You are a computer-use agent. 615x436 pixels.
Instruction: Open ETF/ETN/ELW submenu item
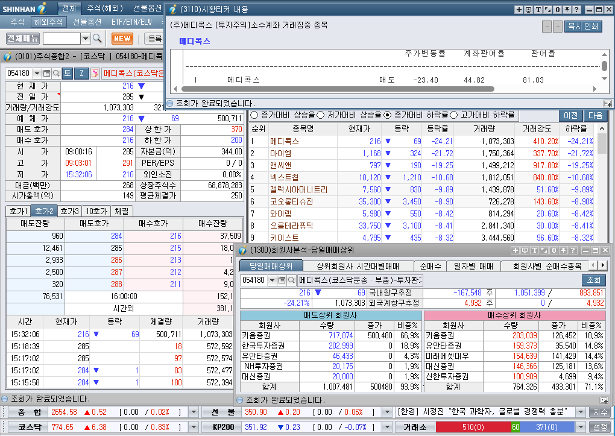pos(131,22)
